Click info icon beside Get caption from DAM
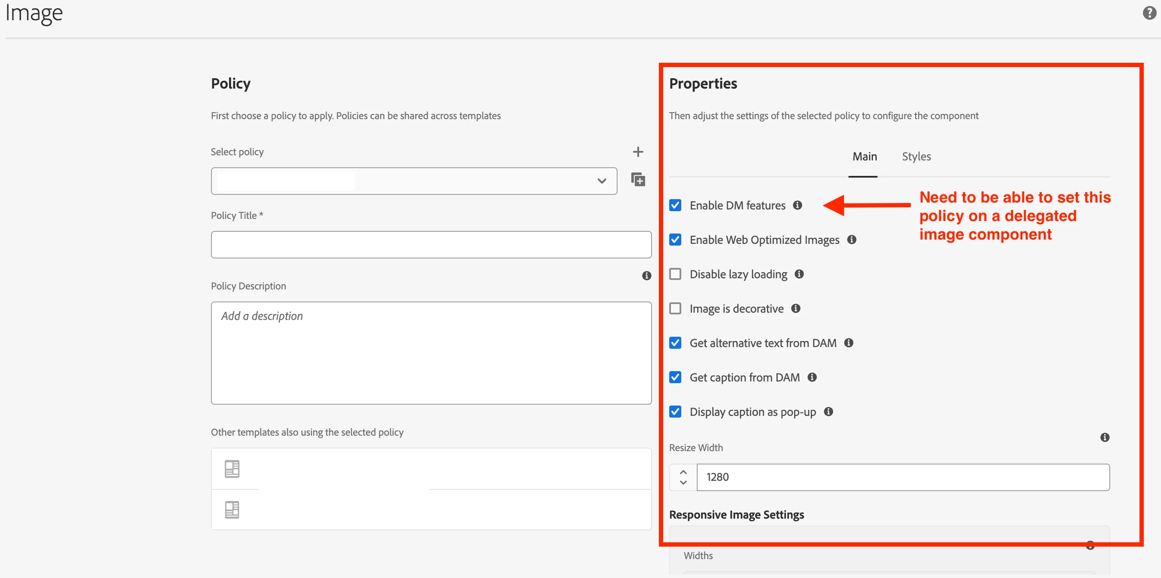This screenshot has height=578, width=1161. tap(812, 377)
